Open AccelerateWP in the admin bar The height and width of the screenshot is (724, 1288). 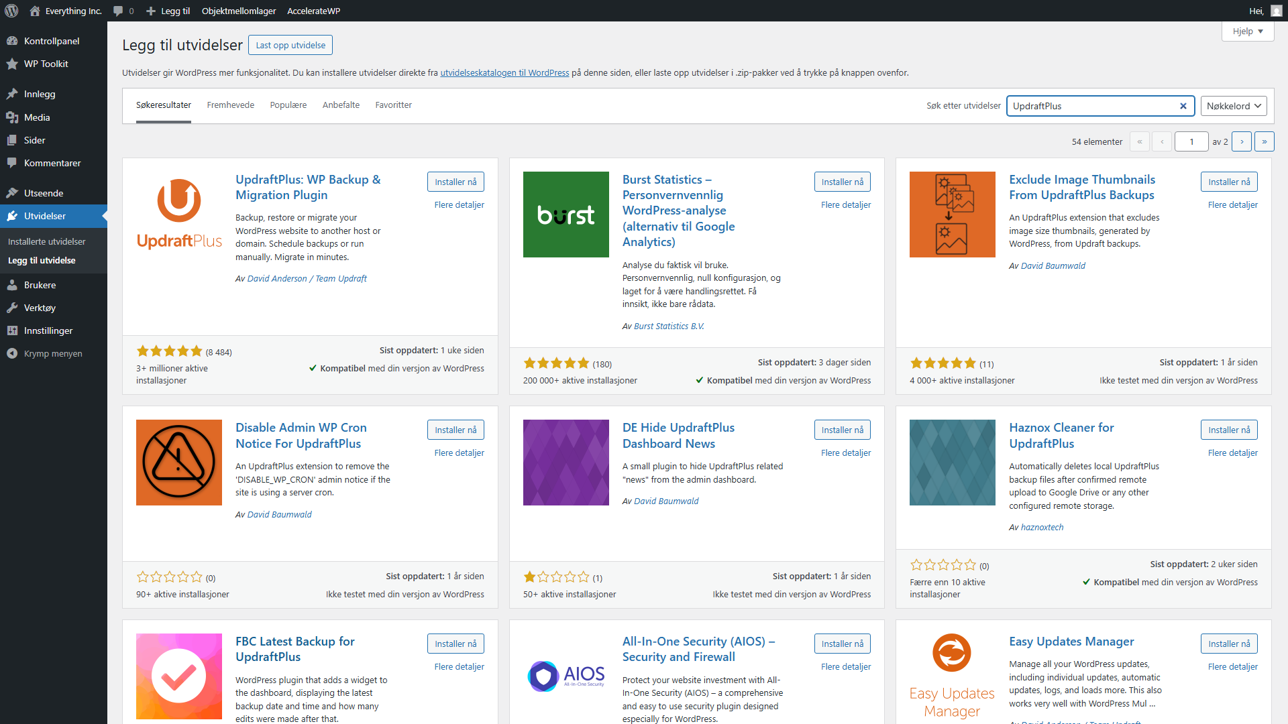(x=314, y=11)
